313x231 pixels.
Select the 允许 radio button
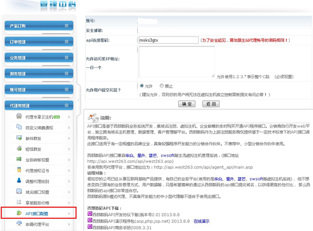142,86
